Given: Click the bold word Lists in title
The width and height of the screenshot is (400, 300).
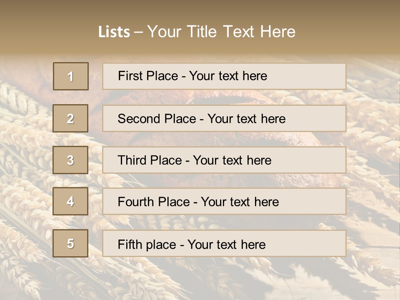Looking at the screenshot, I should click(x=114, y=32).
